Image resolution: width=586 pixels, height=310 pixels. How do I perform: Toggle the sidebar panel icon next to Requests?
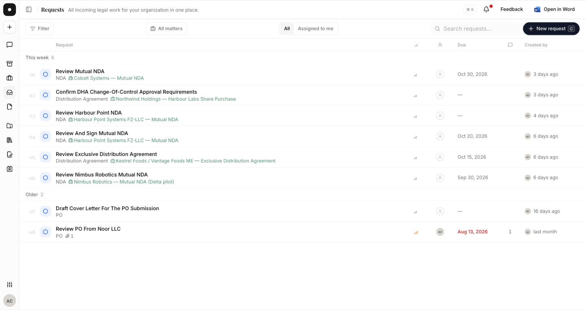point(28,9)
